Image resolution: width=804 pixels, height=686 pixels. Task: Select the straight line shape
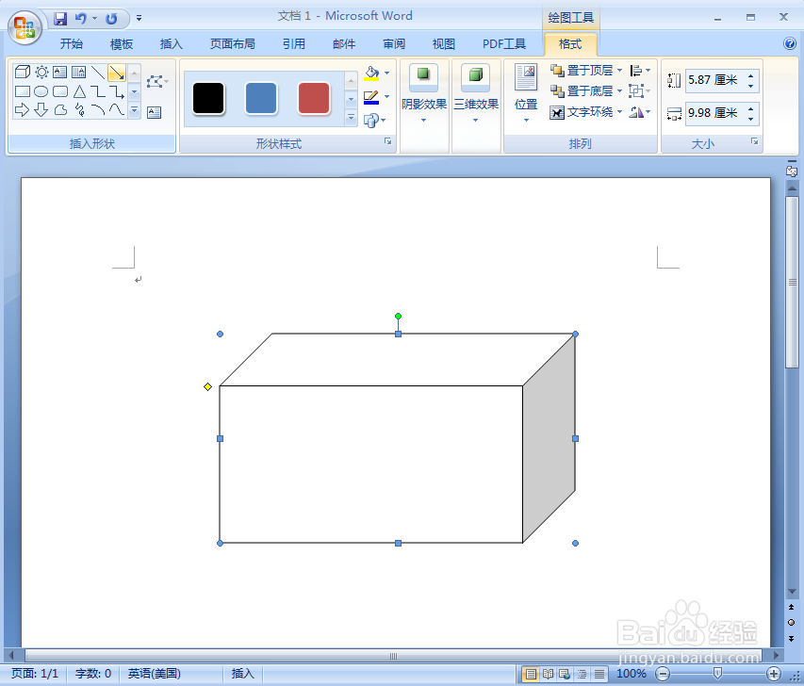[x=97, y=73]
